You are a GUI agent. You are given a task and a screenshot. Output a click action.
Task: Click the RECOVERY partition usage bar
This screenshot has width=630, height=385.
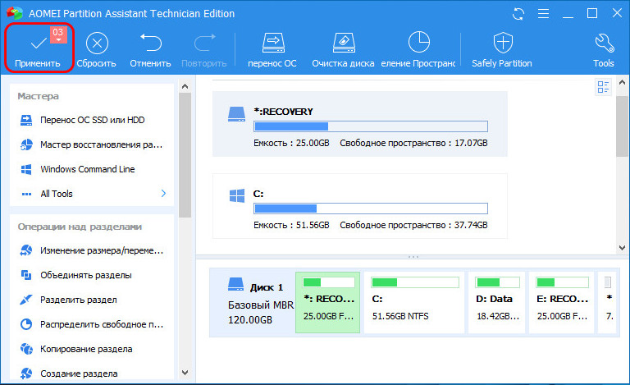pos(371,126)
